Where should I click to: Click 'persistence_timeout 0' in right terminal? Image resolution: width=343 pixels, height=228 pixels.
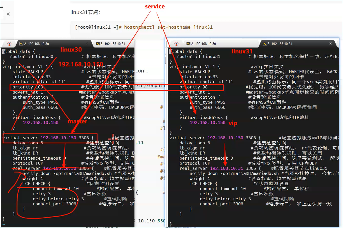pyautogui.click(x=206, y=158)
